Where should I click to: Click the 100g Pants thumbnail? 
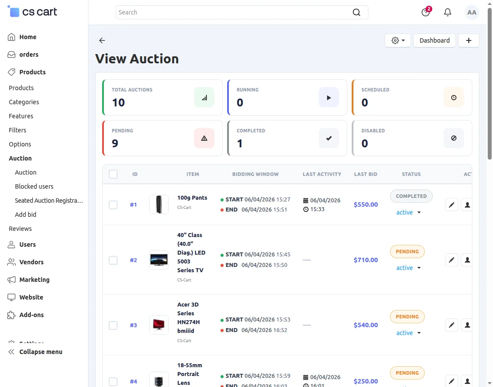[159, 204]
